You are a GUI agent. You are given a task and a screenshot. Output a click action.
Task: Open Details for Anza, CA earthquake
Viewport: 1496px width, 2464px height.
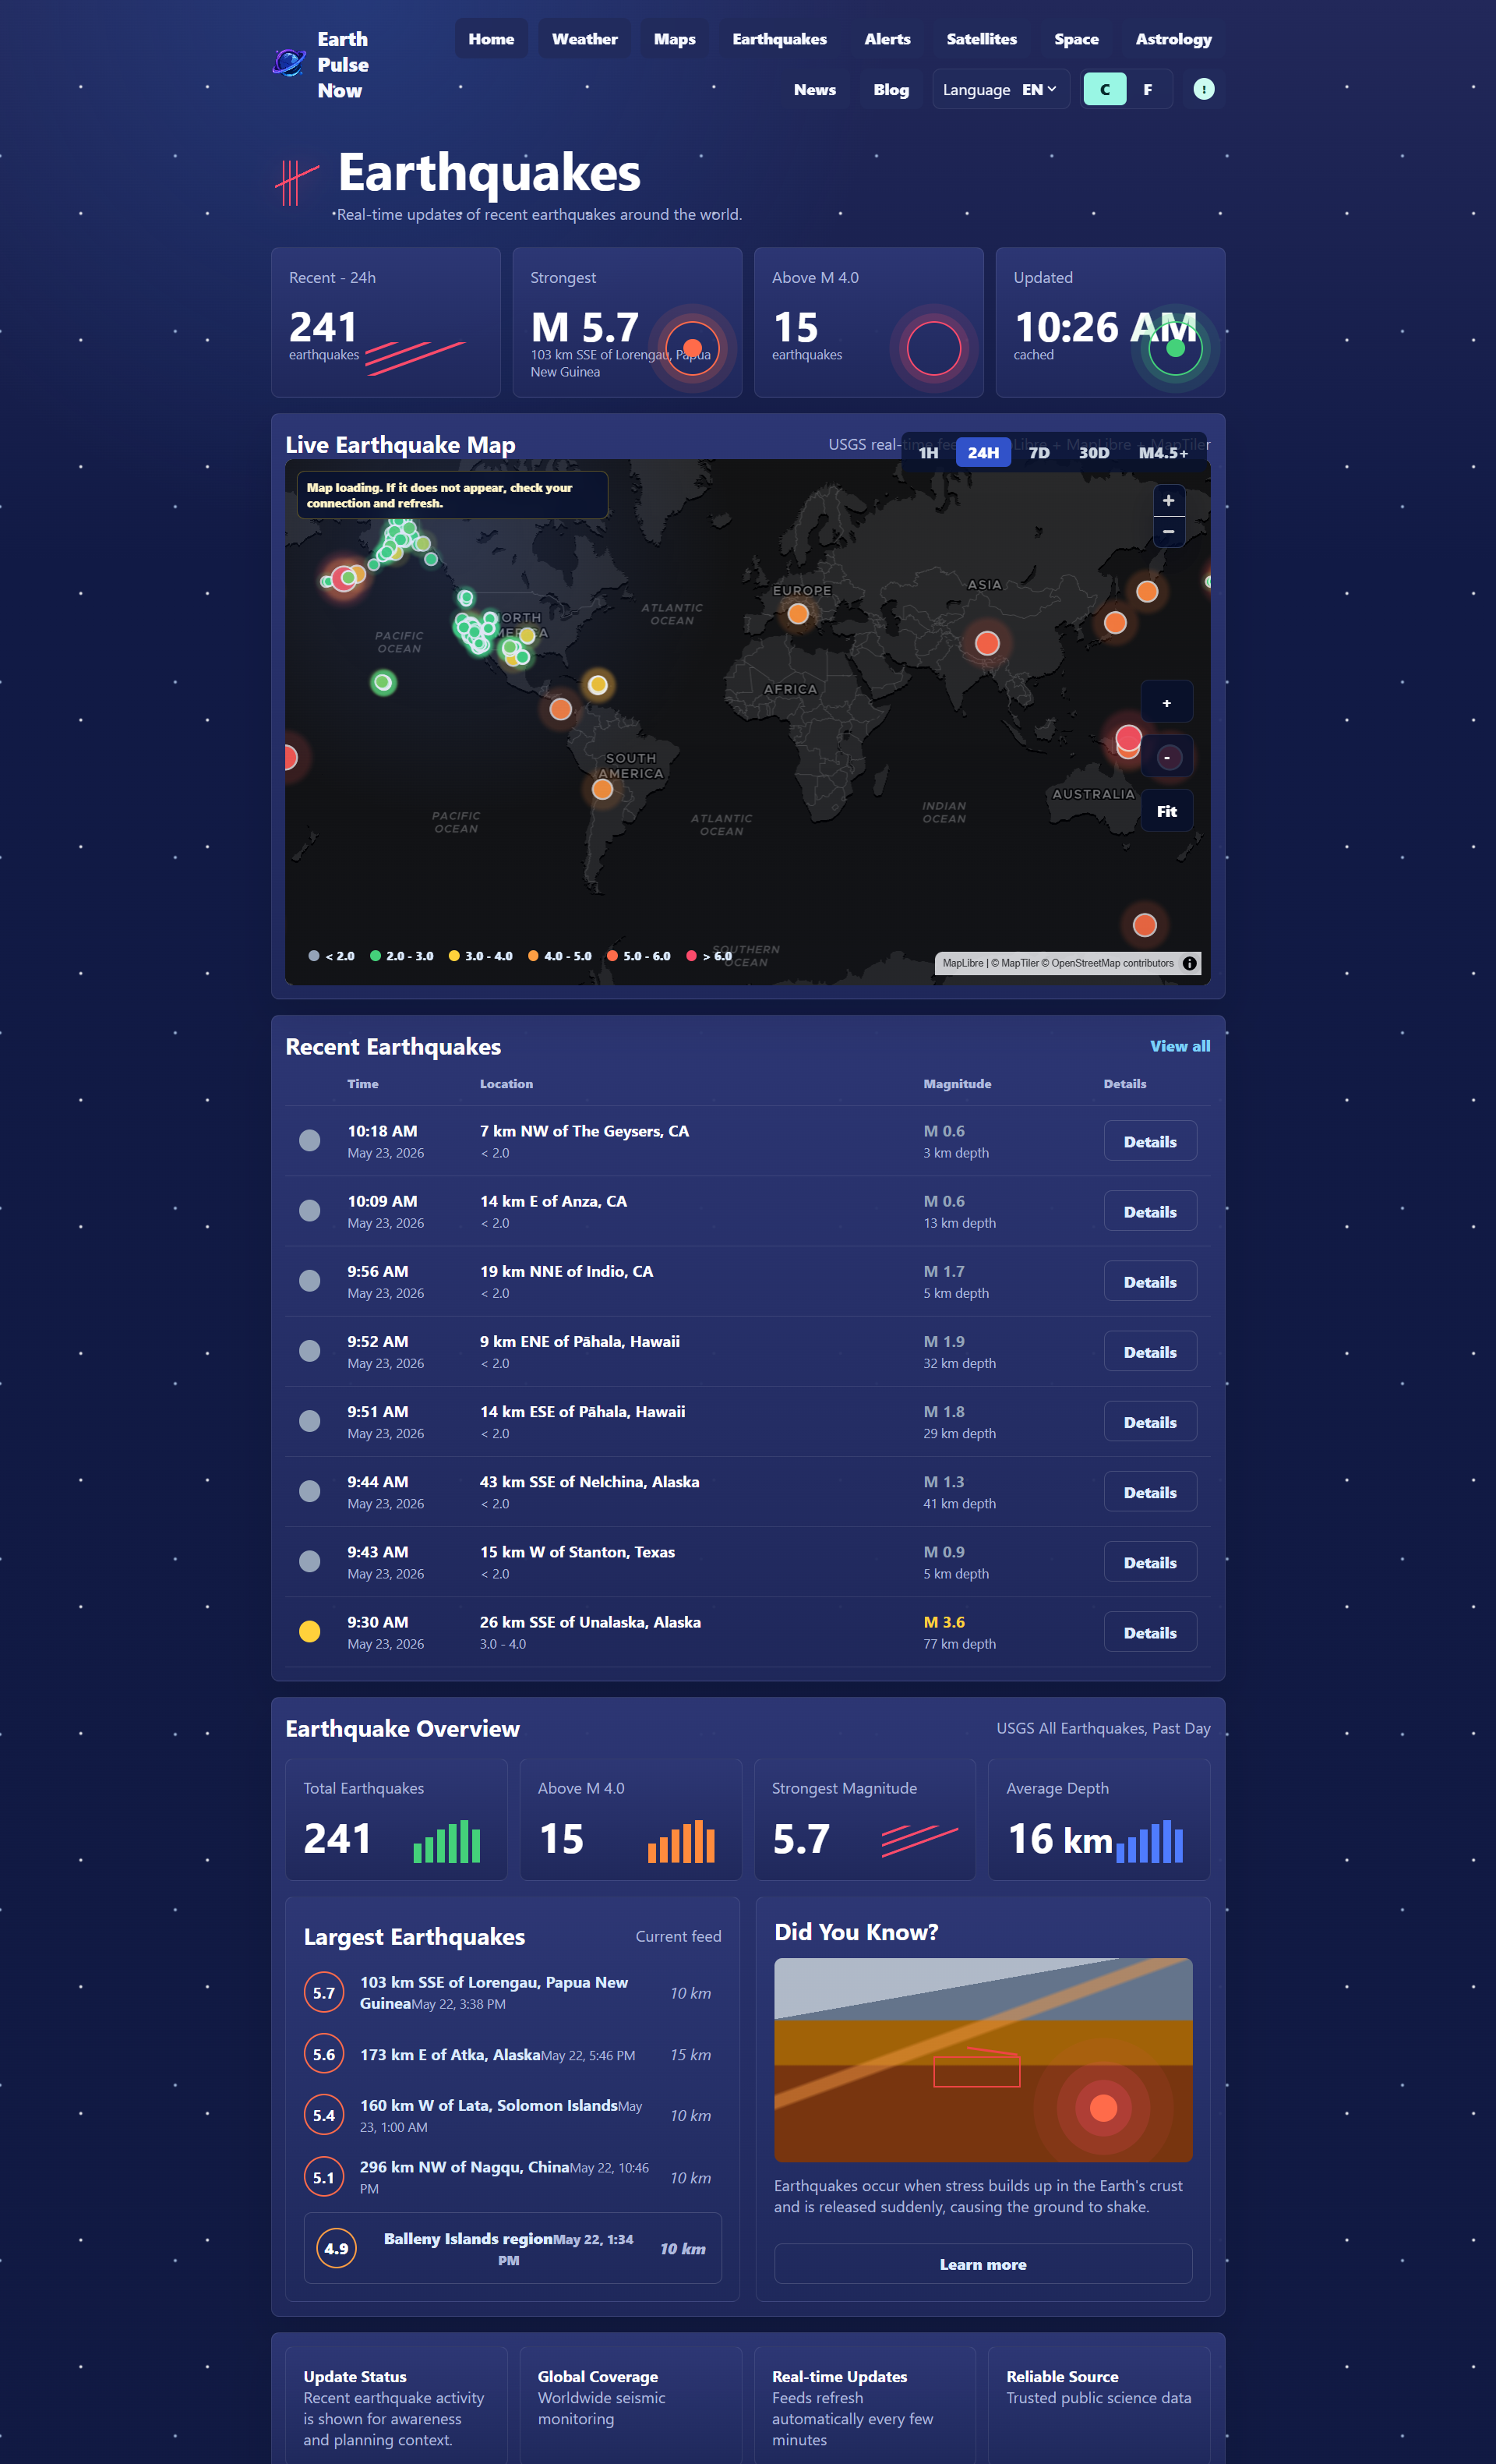pyautogui.click(x=1149, y=1211)
